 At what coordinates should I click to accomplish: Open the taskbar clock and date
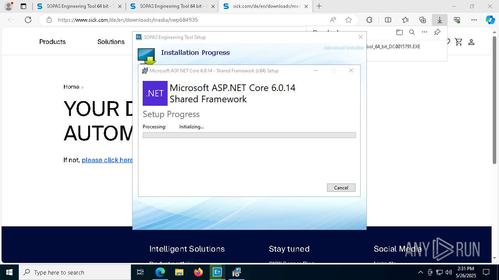point(465,272)
